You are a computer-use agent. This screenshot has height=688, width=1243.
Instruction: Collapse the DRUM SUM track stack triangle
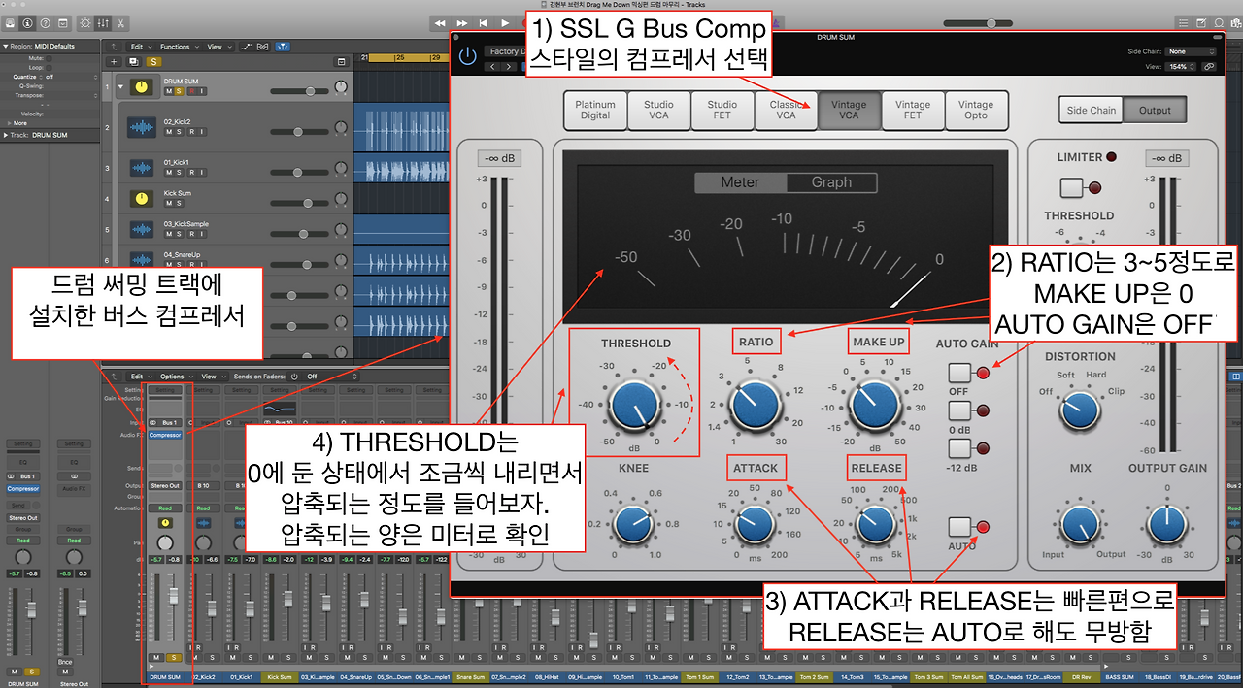pos(121,87)
